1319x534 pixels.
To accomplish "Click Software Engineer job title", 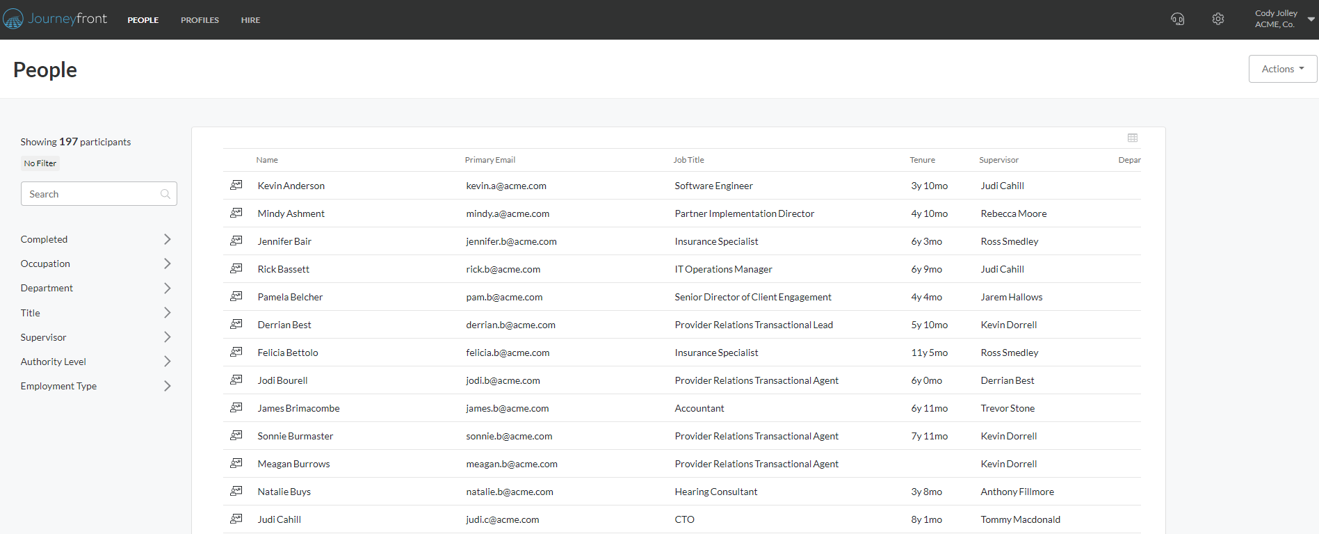I will (x=713, y=186).
